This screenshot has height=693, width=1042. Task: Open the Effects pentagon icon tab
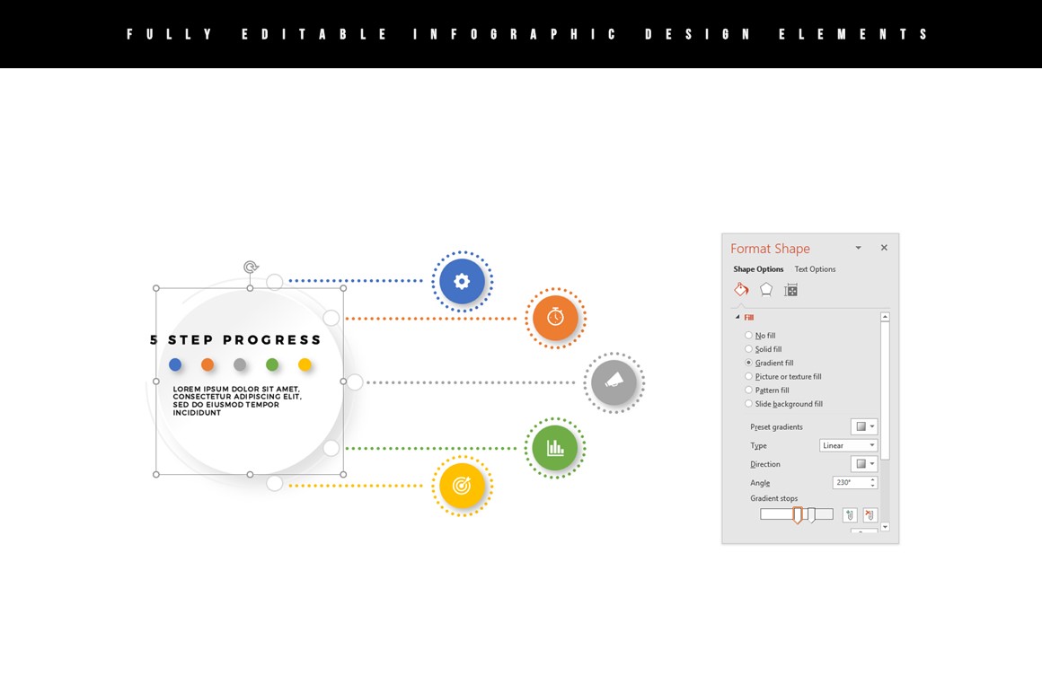coord(766,290)
